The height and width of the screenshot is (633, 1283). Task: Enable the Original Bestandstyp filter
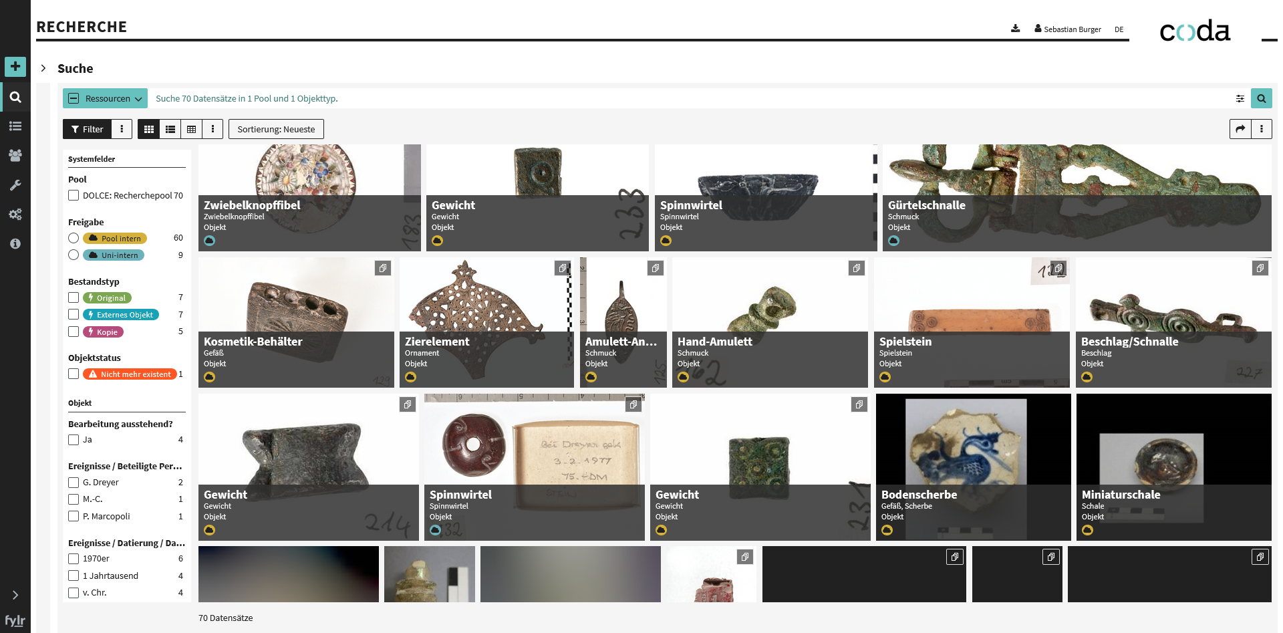(x=74, y=298)
